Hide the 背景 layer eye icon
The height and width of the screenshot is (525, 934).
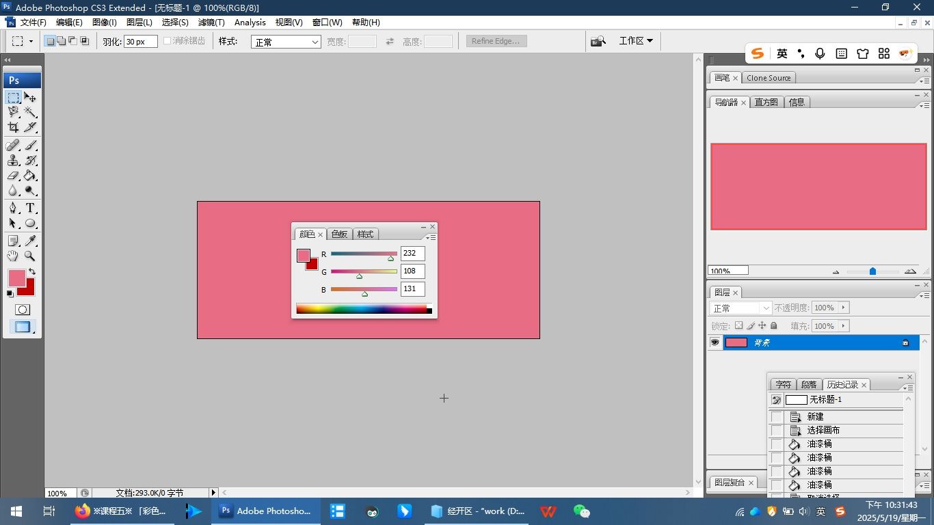click(x=715, y=342)
